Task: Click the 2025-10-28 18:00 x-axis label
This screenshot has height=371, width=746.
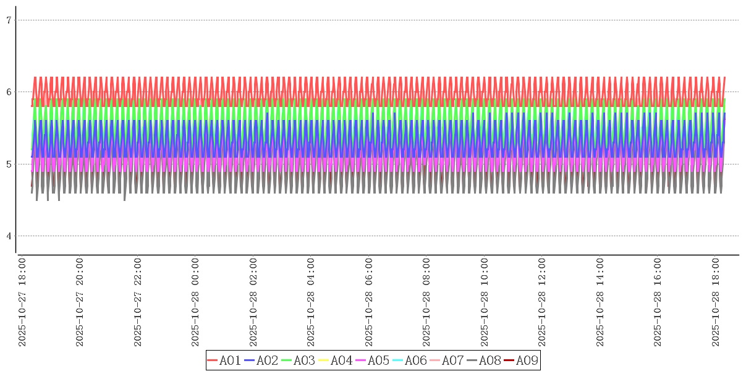Action: 715,302
